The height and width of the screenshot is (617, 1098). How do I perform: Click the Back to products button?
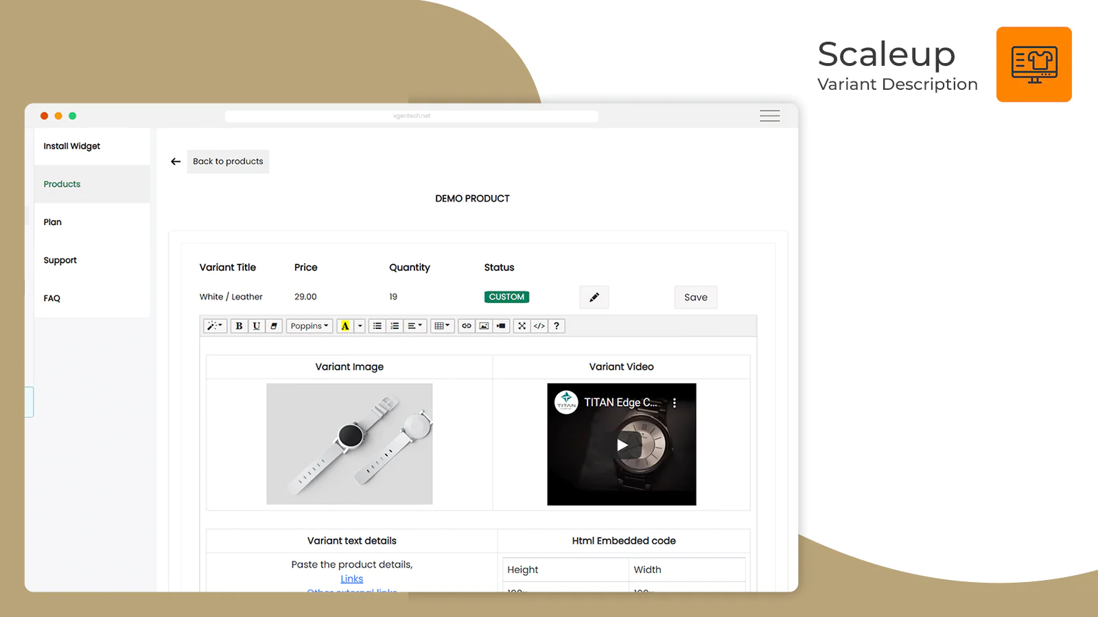[228, 162]
